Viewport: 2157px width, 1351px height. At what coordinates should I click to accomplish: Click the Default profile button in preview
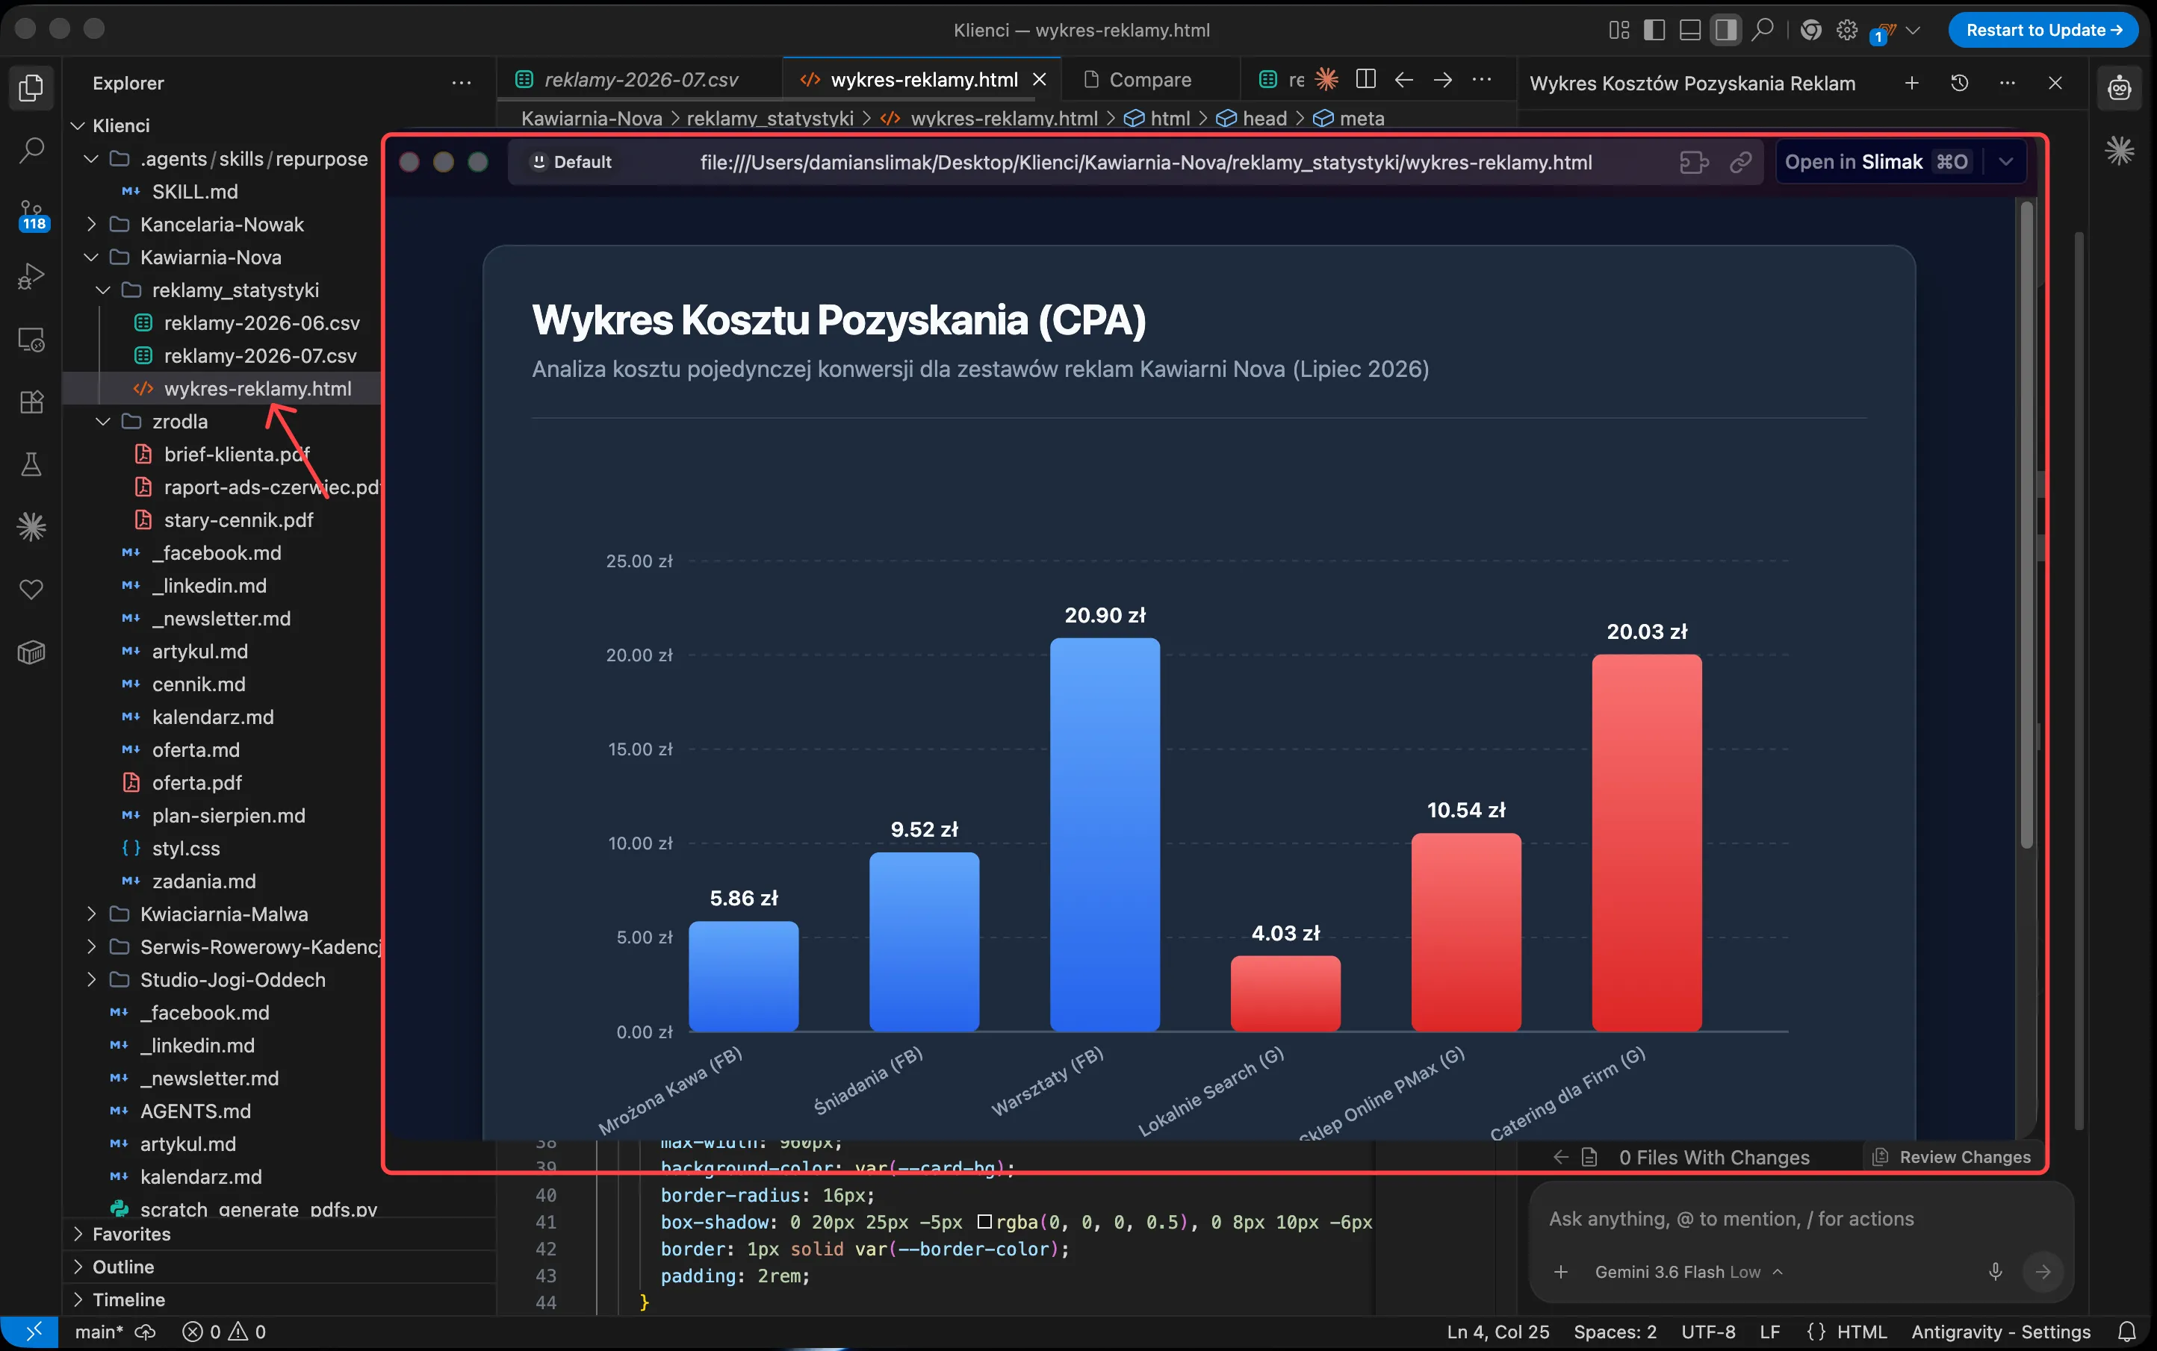[572, 162]
